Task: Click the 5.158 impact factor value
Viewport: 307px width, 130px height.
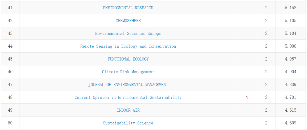Action: point(291,8)
